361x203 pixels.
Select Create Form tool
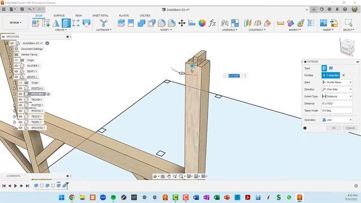[56, 23]
